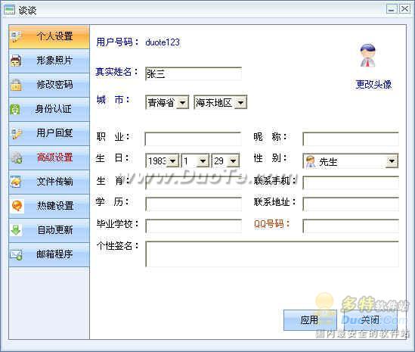Click the 关闭 close button
415x352 pixels.
370,320
